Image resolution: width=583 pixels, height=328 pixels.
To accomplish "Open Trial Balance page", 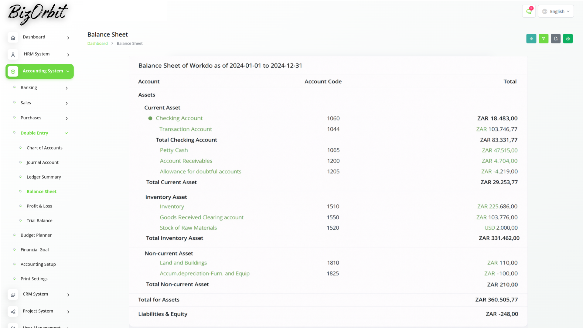I will (x=39, y=221).
